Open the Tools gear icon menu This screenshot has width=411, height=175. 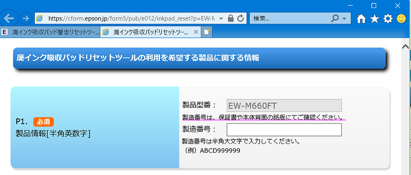[388, 18]
